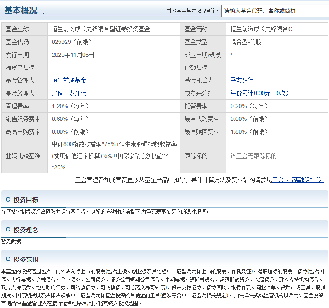The width and height of the screenshot is (329, 308).
Task: Click the 管理费率 label cell
Action: pyautogui.click(x=24, y=106)
